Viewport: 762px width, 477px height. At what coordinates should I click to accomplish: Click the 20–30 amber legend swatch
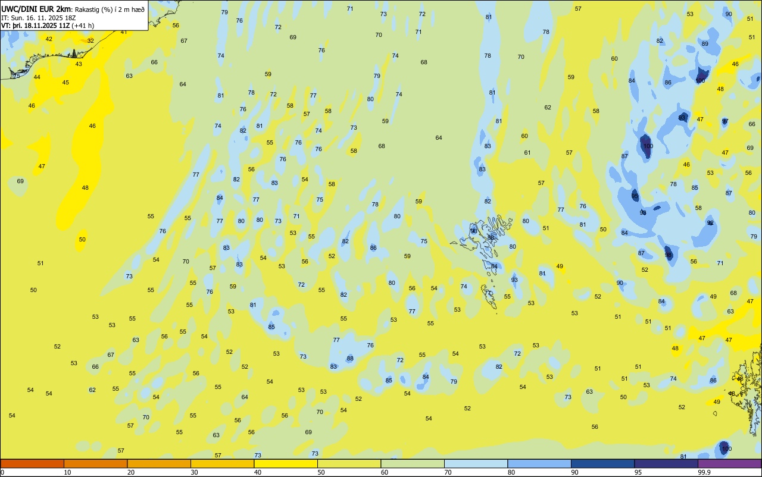coord(159,463)
